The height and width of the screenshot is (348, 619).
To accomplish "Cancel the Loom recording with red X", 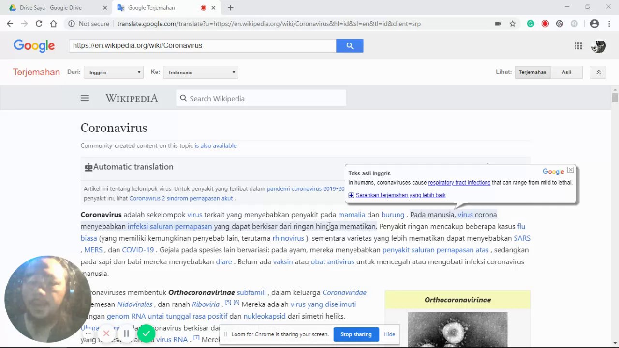I will [106, 333].
